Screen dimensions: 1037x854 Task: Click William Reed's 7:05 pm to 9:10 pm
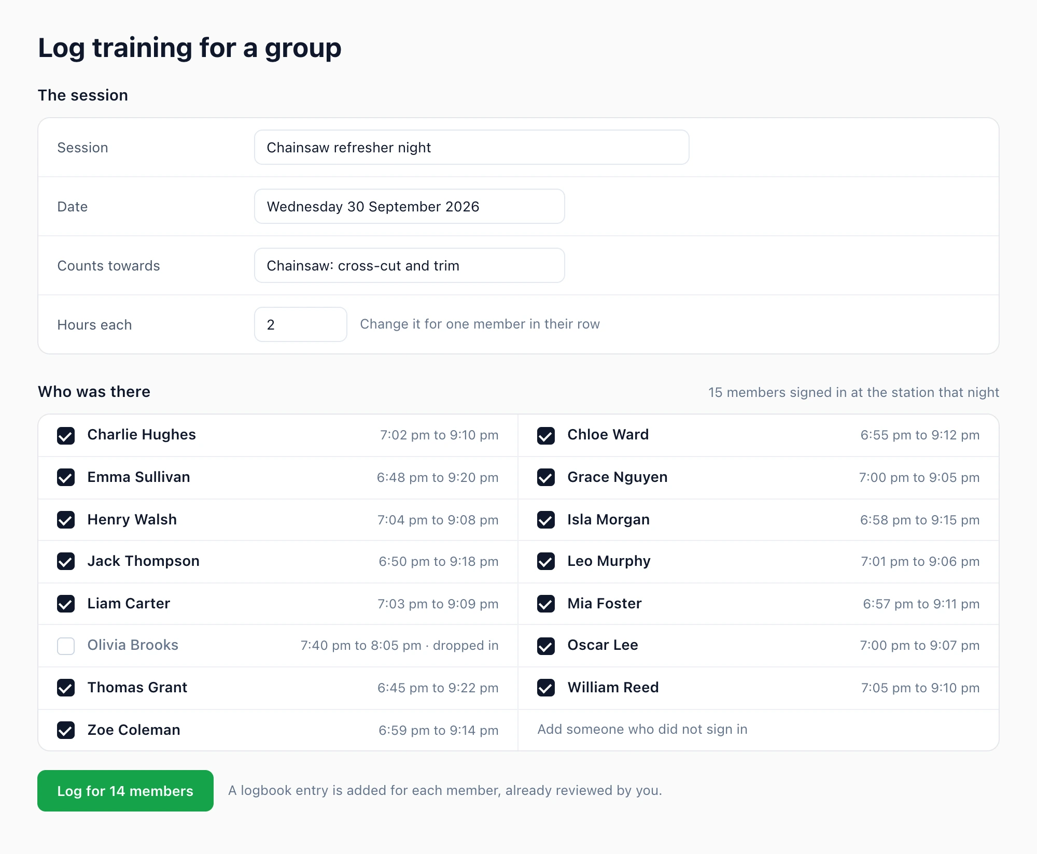pos(920,688)
